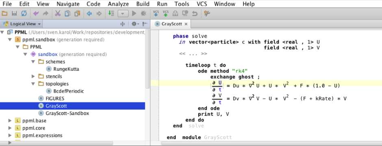Click the Open folder toolbar icon

point(4,13)
